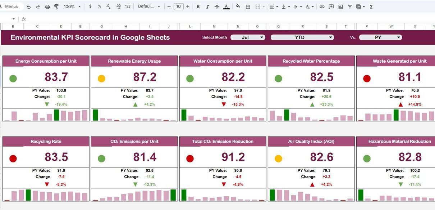Increase font size with plus button
This screenshot has height=210, width=435.
coord(188,7)
